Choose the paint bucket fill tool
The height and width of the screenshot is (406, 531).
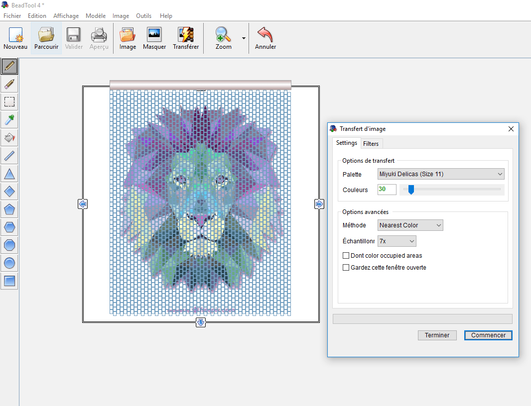tap(9, 137)
